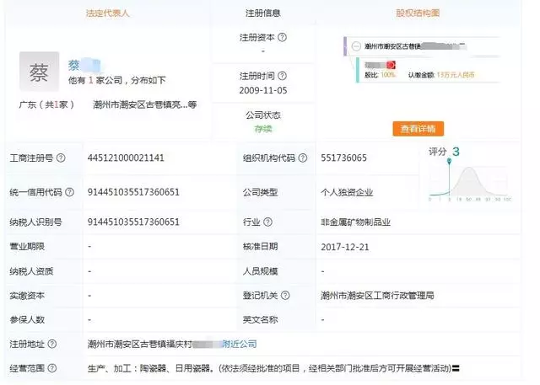
Task: Click the 经营范围 business scope description
Action: pyautogui.click(x=273, y=368)
